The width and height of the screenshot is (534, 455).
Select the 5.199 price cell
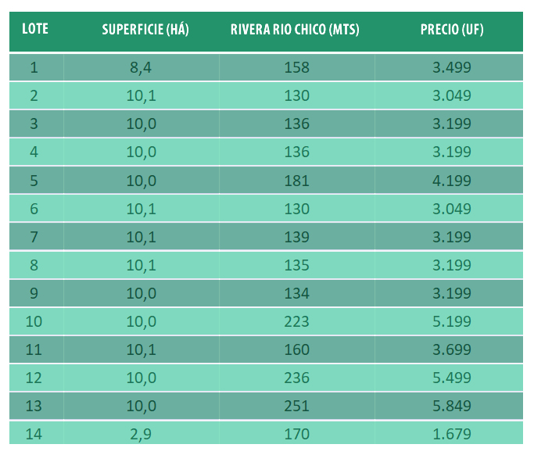point(451,321)
